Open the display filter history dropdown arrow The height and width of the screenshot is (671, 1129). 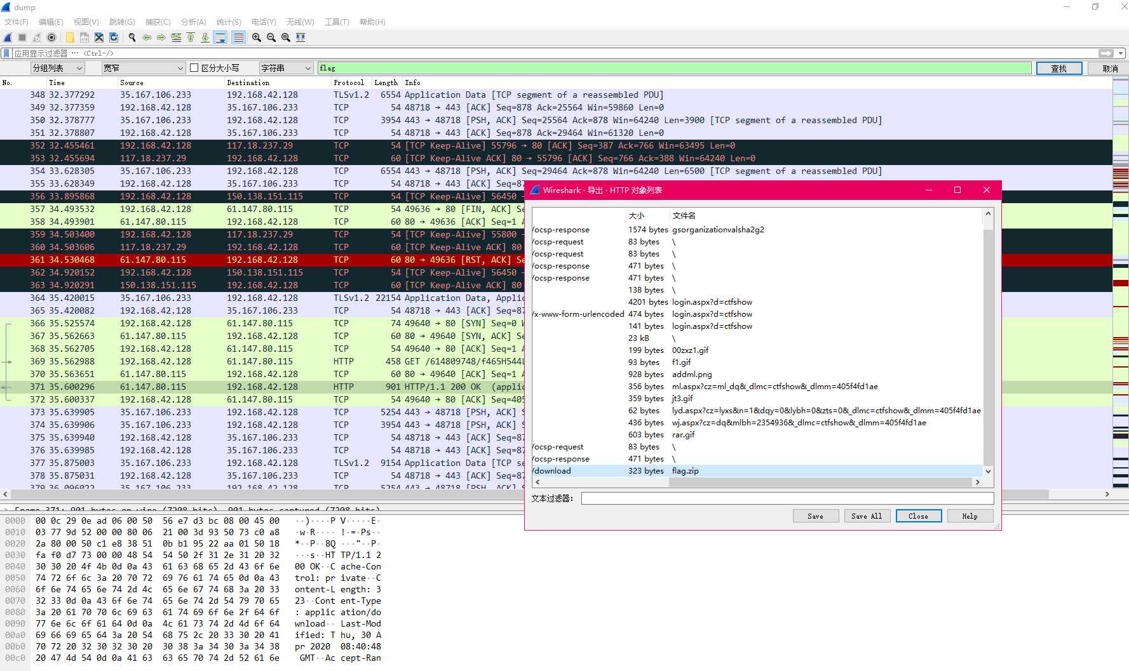coord(1121,53)
